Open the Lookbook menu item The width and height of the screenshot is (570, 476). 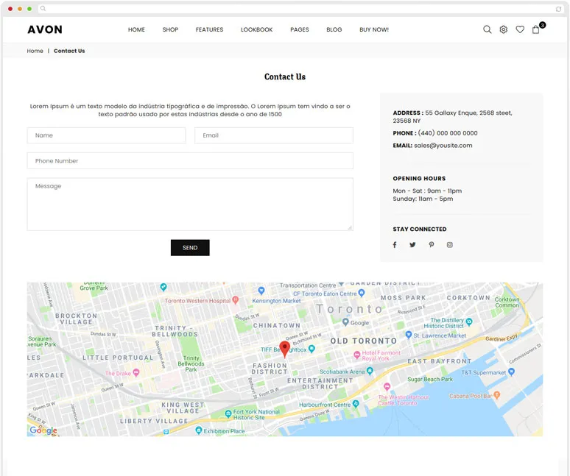tap(256, 29)
